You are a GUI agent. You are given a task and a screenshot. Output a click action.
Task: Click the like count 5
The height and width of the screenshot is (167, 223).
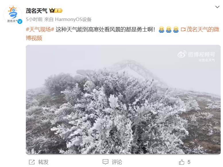point(189,162)
